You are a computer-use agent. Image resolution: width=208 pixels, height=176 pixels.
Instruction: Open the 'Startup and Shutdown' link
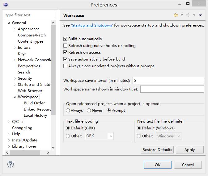[92, 25]
